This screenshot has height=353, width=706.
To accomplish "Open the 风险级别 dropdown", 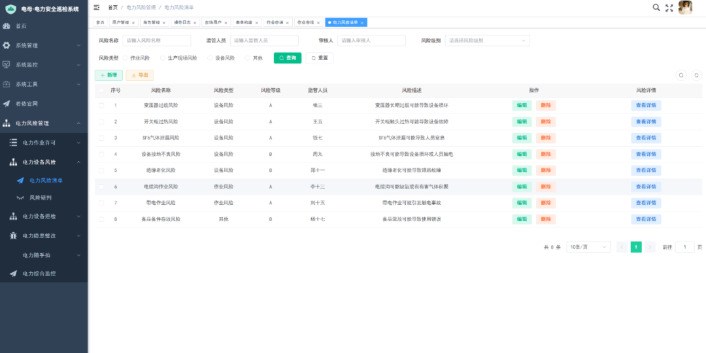I will click(487, 40).
